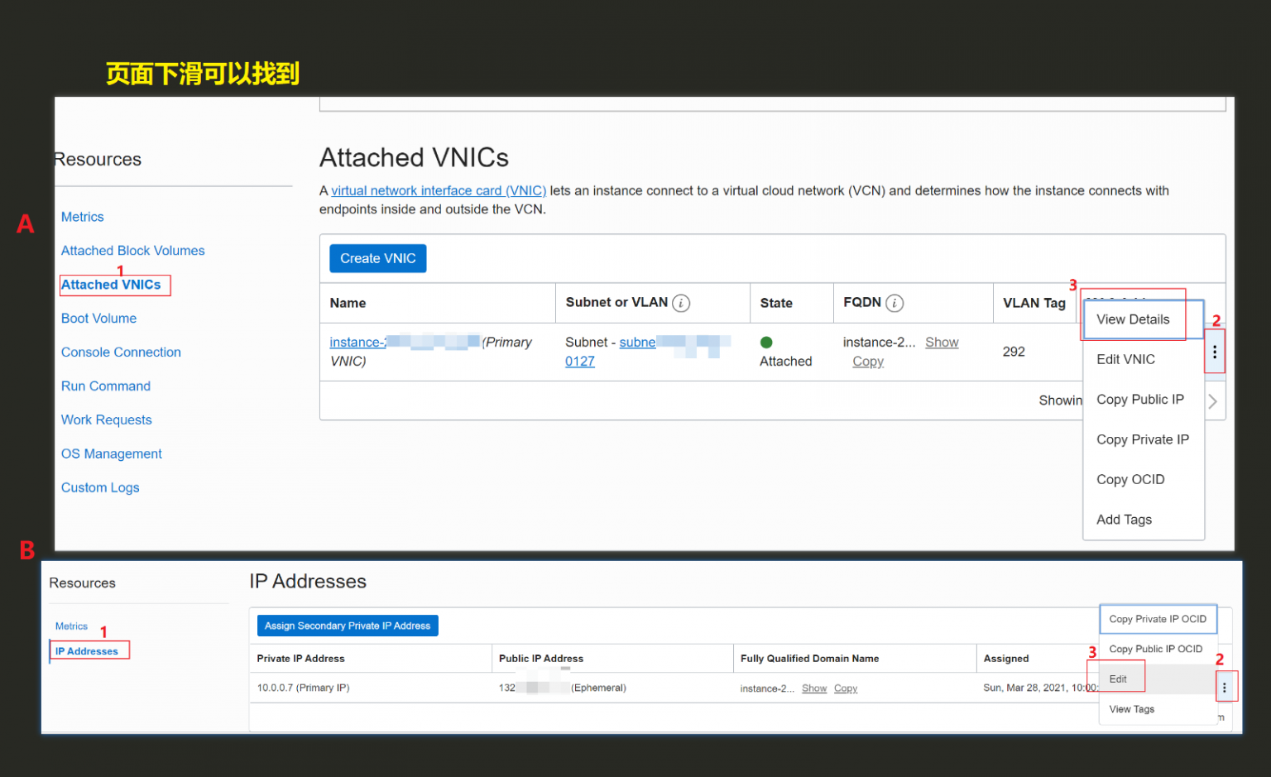Screen dimensions: 1271x777
Task: Click Assign Secondary Private IP Address button
Action: pyautogui.click(x=348, y=626)
